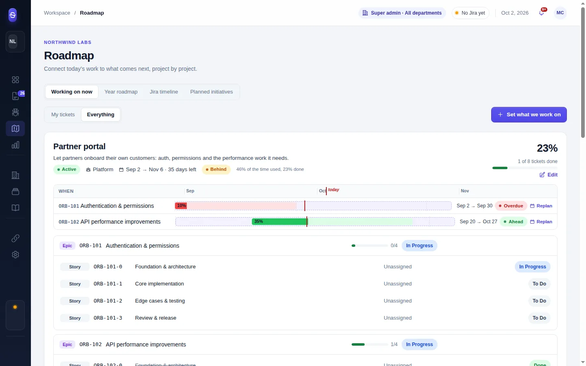This screenshot has height=366, width=586.
Task: Open To Do status for Edge cases & testing
Action: pos(540,301)
